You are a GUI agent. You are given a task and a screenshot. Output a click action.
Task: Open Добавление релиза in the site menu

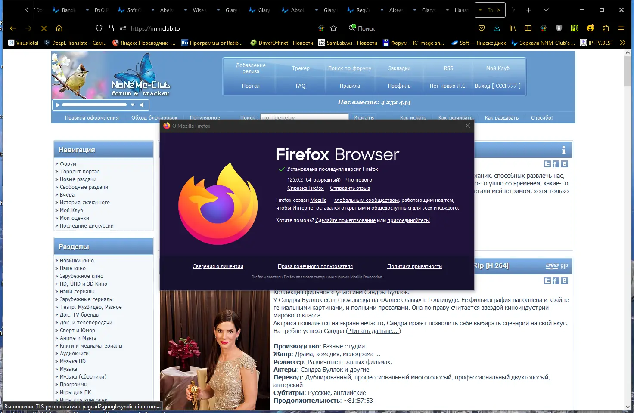(x=251, y=68)
